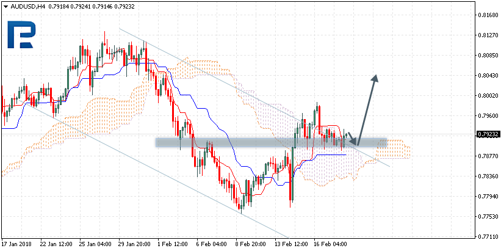
Task: Select the 1 Feb 12:00 time label
Action: click(173, 242)
